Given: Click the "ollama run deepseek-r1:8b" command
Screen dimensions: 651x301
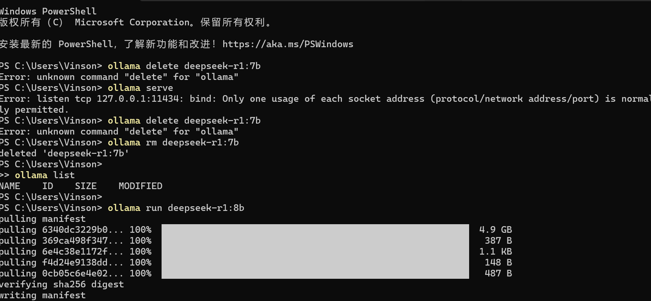Looking at the screenshot, I should (176, 208).
